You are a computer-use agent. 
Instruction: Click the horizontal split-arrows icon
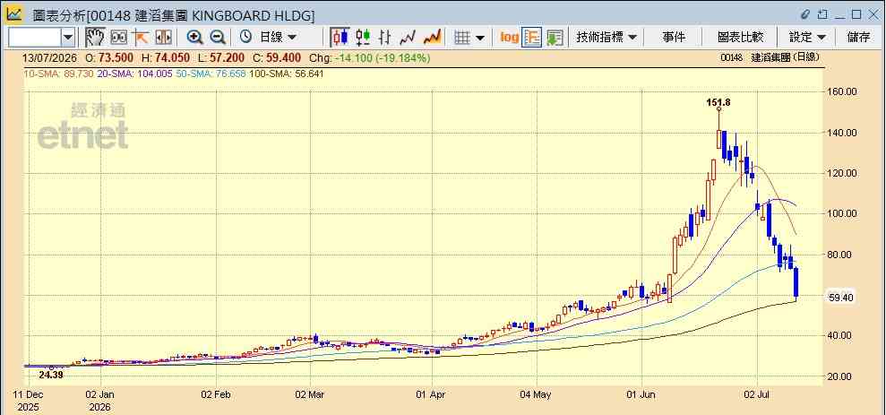pos(163,38)
